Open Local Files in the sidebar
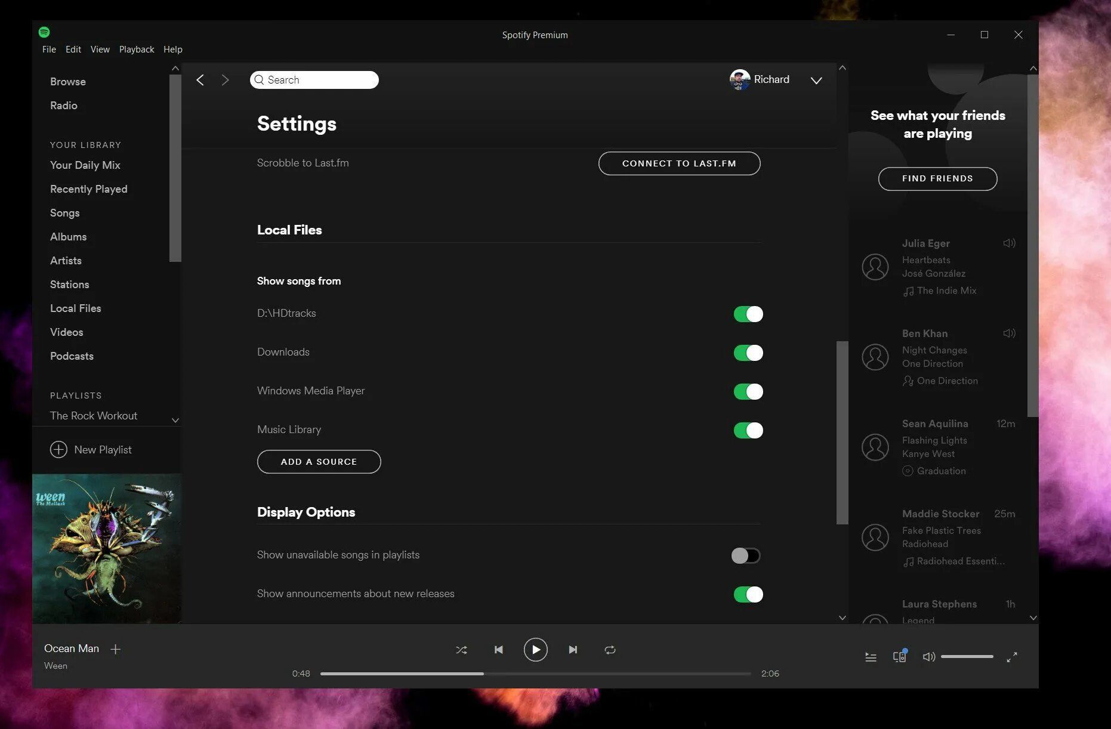Screen dimensions: 1111x729 point(76,308)
